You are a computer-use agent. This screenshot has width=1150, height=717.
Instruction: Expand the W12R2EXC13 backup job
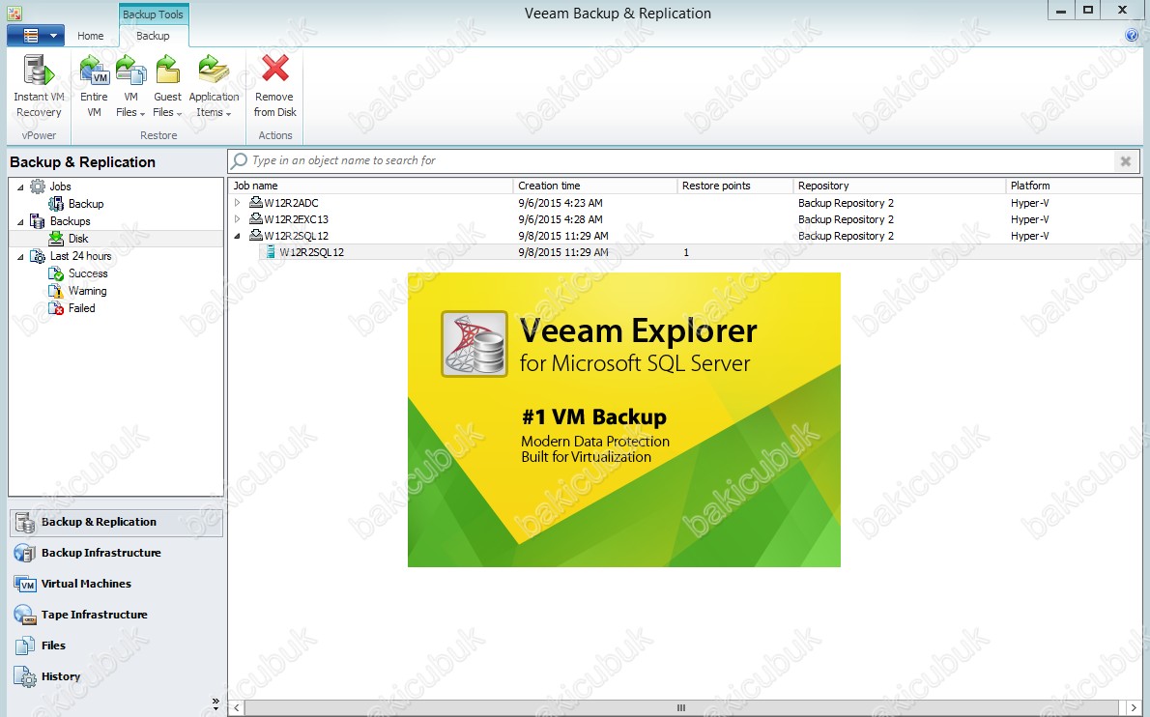(237, 219)
